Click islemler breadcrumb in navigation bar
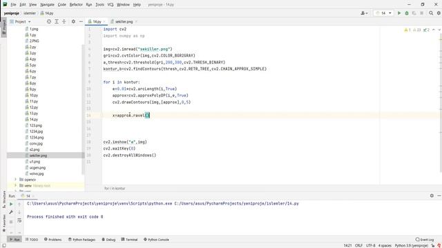 tap(30, 13)
